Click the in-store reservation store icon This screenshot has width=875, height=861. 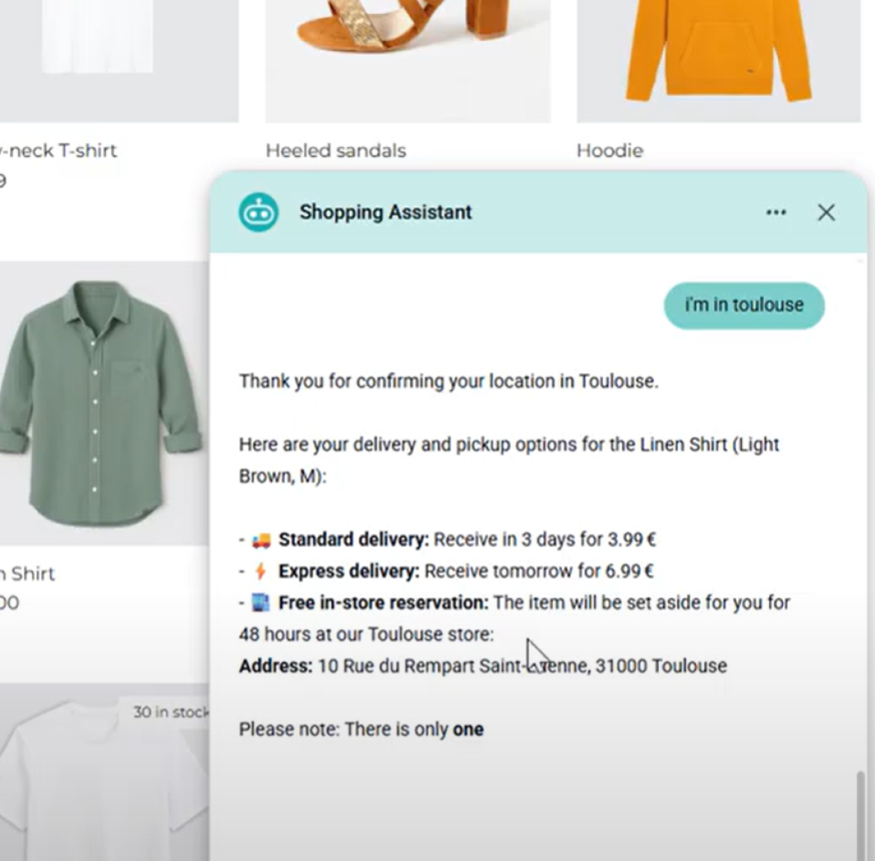coord(261,603)
